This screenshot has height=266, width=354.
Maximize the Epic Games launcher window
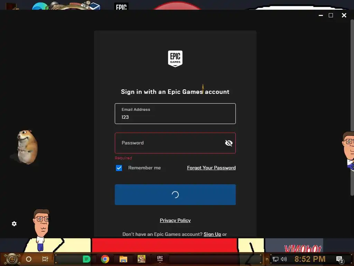coord(331,15)
